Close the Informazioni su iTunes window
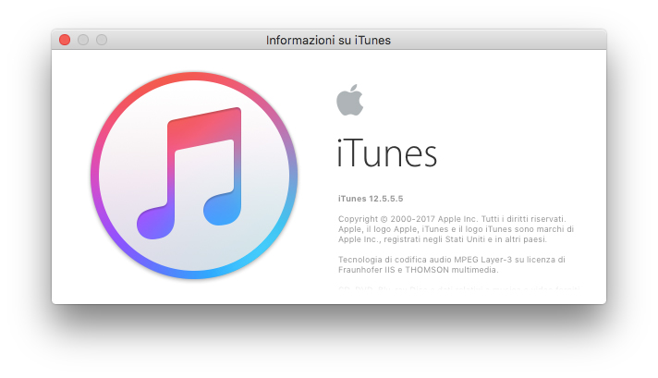Screen dimensions: 658x378 coord(65,40)
